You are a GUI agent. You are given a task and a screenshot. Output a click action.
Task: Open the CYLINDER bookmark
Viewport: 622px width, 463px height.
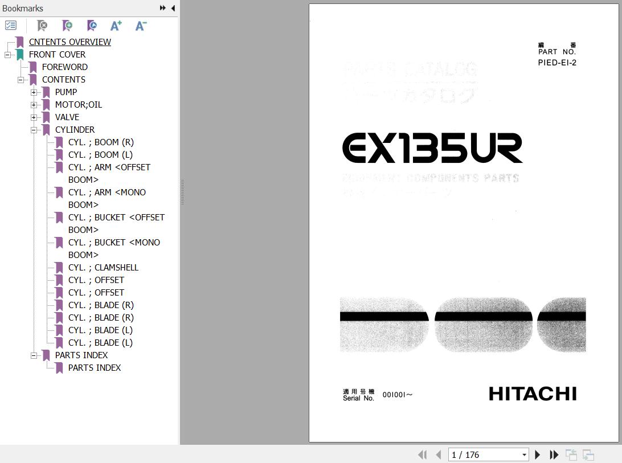point(75,130)
